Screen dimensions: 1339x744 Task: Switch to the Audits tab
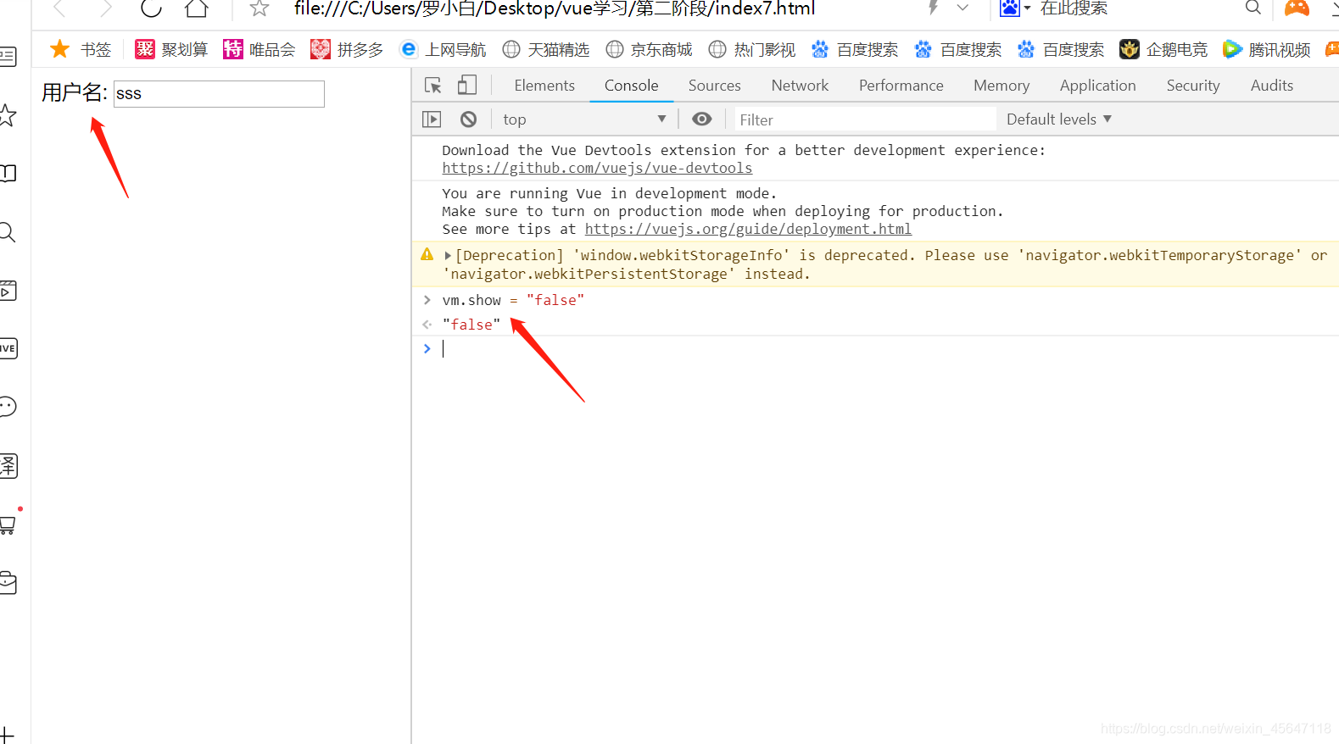[1271, 86]
